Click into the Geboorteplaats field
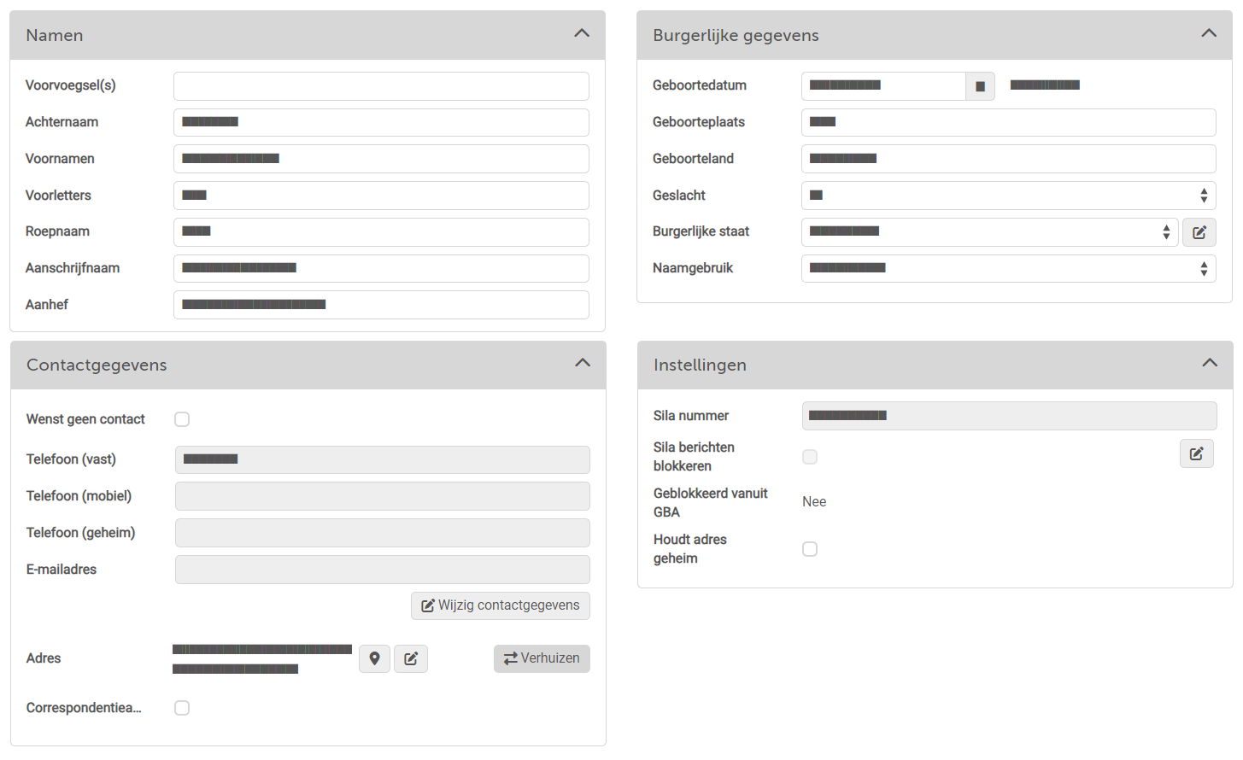Viewport: 1243px width, 760px height. [x=1008, y=123]
